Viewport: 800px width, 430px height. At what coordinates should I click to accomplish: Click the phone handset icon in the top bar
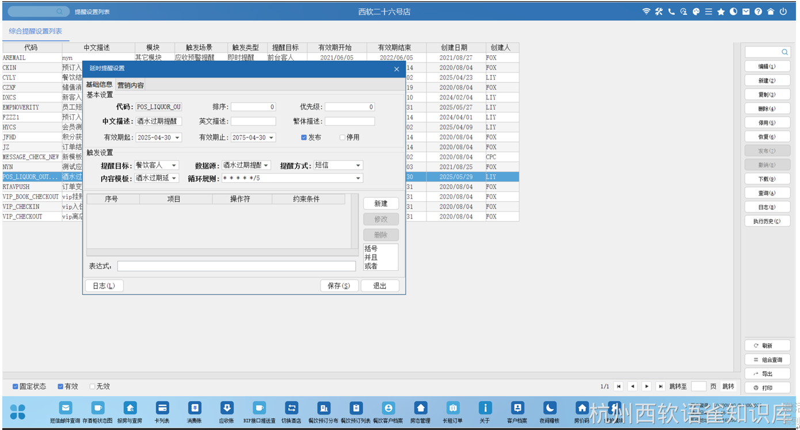click(x=671, y=11)
